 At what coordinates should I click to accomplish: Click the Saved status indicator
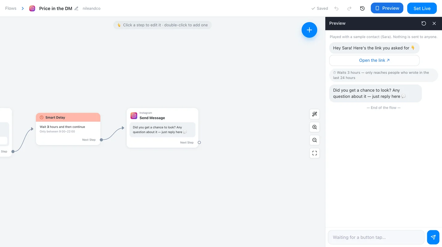(320, 9)
